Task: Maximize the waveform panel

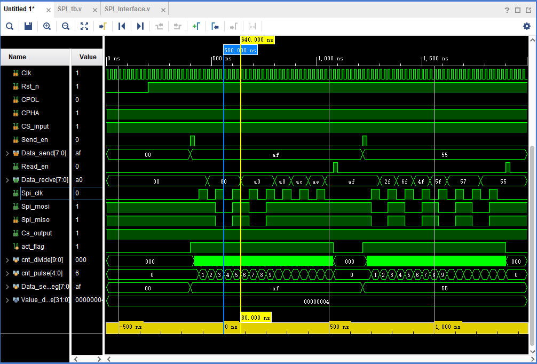Action: pos(518,10)
